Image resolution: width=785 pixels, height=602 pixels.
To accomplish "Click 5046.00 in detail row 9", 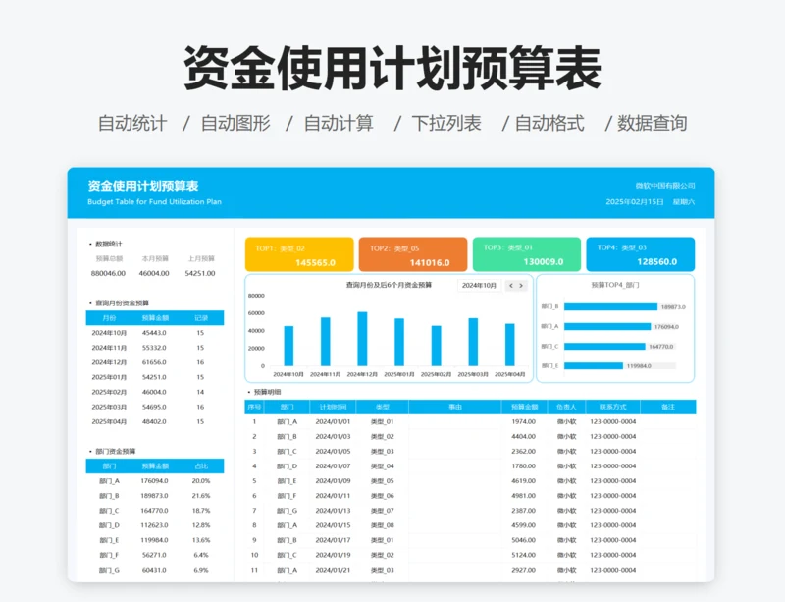I will pos(523,540).
